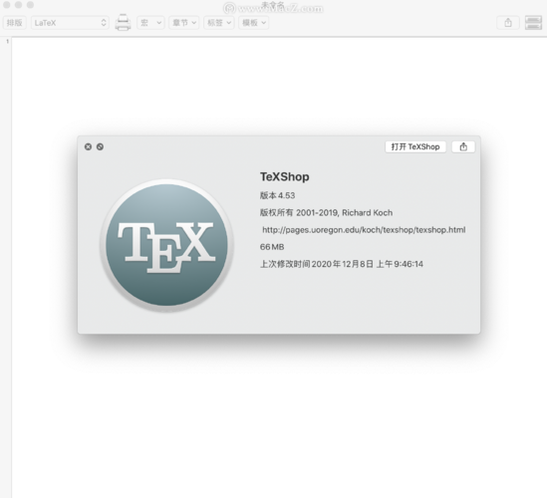Click the share icon in info panel
This screenshot has width=547, height=498.
[x=463, y=146]
